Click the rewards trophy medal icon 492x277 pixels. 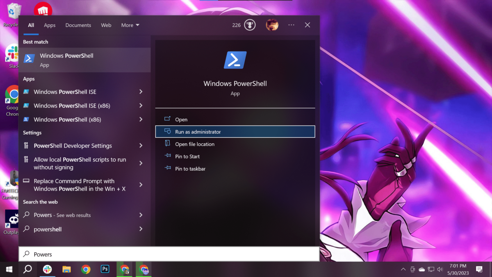click(x=250, y=25)
